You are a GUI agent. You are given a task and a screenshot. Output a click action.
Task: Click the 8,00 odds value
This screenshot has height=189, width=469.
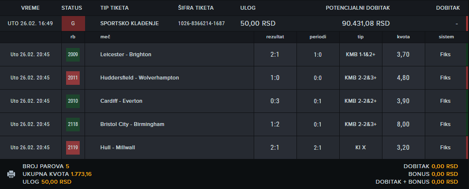[x=403, y=125]
